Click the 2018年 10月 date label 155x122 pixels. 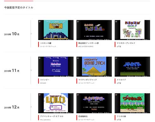pos(12,34)
